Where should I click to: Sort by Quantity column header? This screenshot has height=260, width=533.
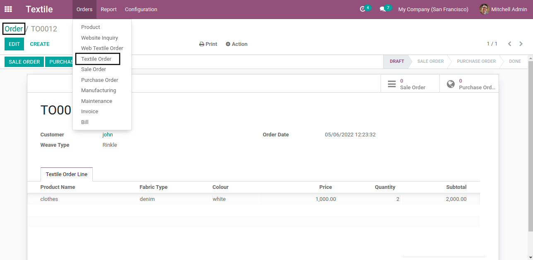click(x=385, y=187)
